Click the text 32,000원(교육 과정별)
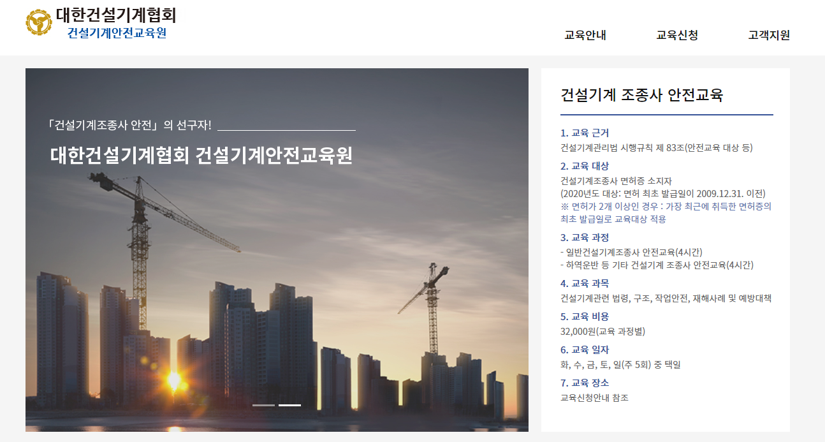 603,331
